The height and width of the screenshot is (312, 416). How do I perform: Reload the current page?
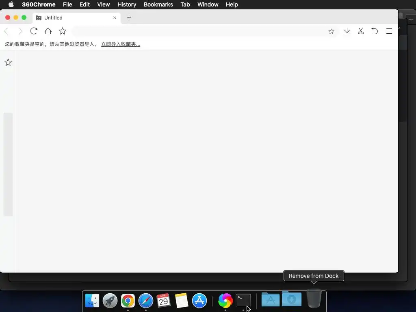(x=34, y=31)
